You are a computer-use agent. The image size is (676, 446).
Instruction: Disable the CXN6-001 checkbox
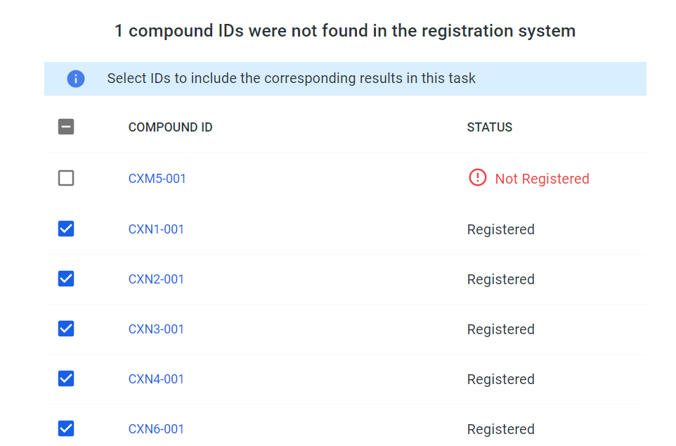66,428
